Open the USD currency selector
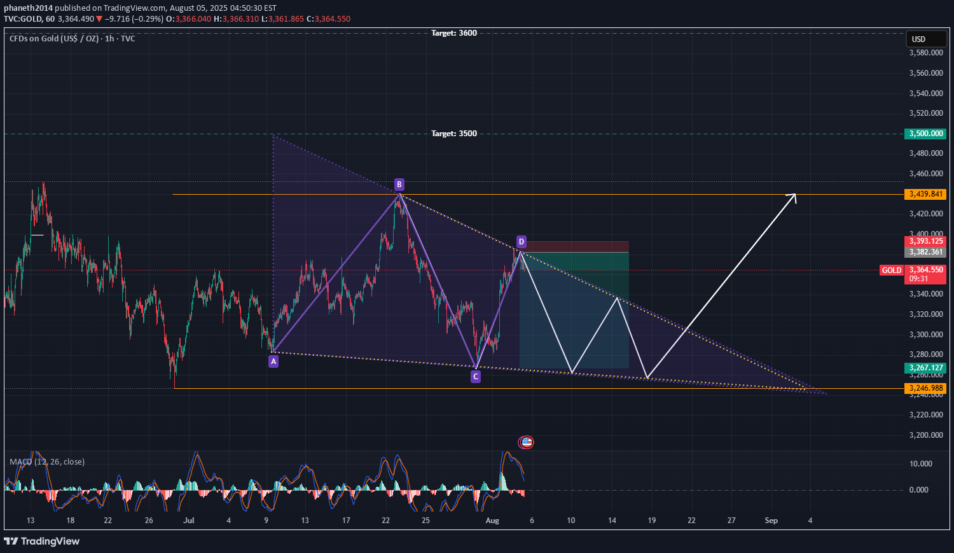The width and height of the screenshot is (954, 553). click(925, 39)
